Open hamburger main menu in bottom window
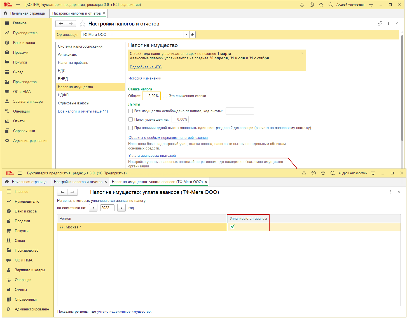 (x=20, y=173)
